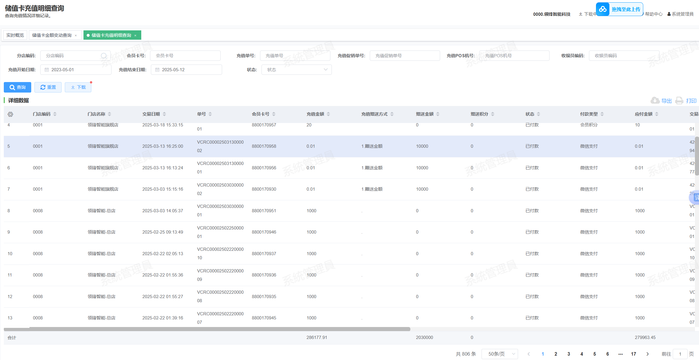The height and width of the screenshot is (360, 699).
Task: Switch to 储值卡金额变动查询 tab
Action: click(52, 35)
